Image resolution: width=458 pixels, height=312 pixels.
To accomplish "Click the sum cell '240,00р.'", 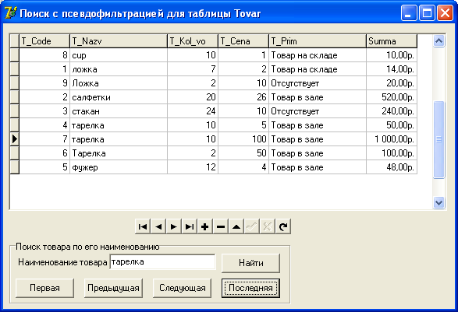I will 392,111.
